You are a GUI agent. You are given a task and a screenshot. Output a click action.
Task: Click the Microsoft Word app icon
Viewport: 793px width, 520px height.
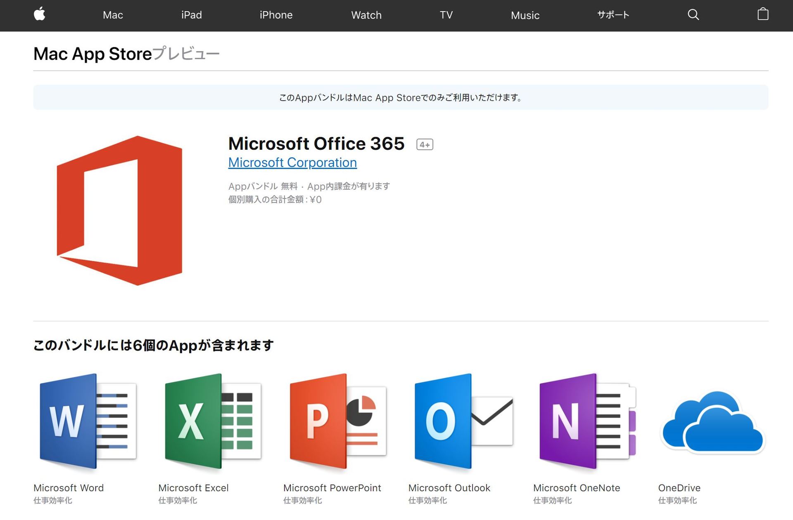click(88, 421)
